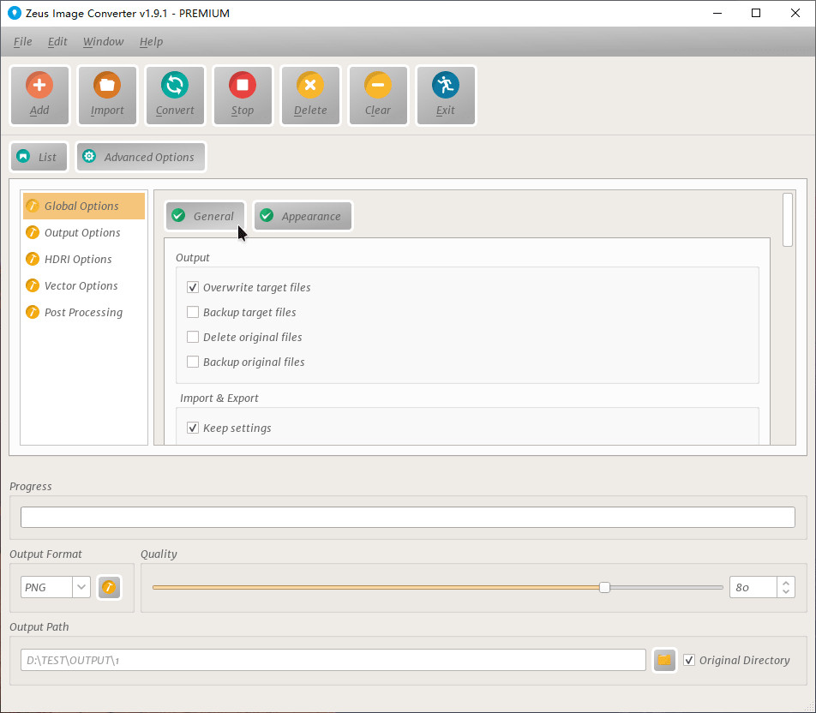The width and height of the screenshot is (816, 713).
Task: Open format settings button beside PNG dropdown
Action: 109,588
